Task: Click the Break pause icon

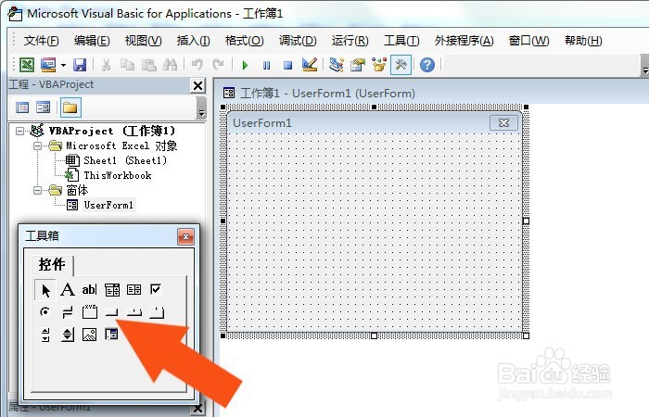Action: tap(267, 65)
